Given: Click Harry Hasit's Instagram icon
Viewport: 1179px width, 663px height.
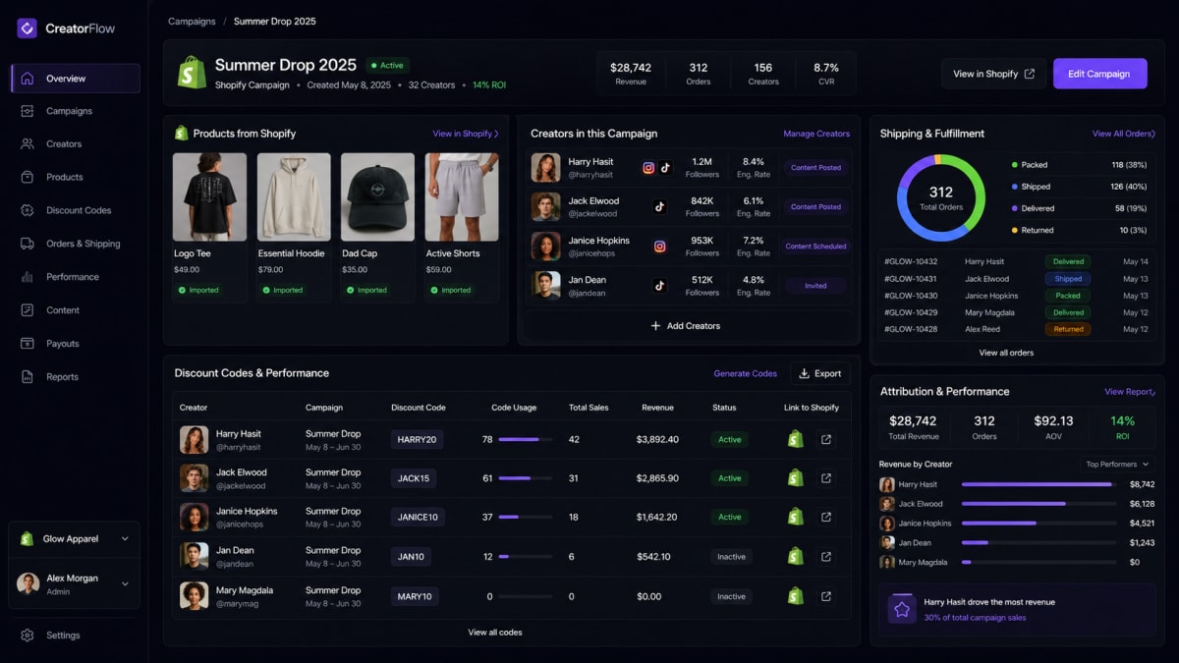Looking at the screenshot, I should coord(648,168).
